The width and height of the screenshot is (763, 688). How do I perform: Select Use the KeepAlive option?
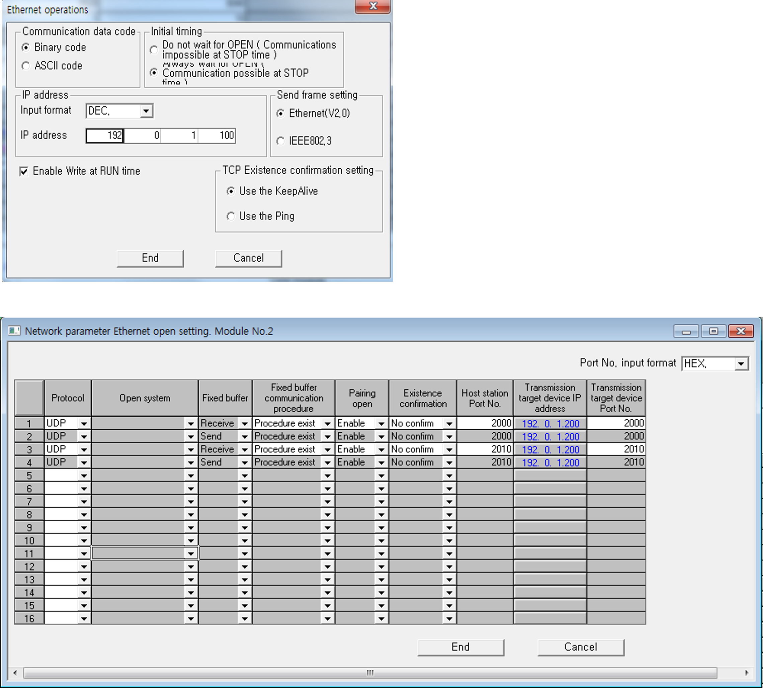click(231, 191)
